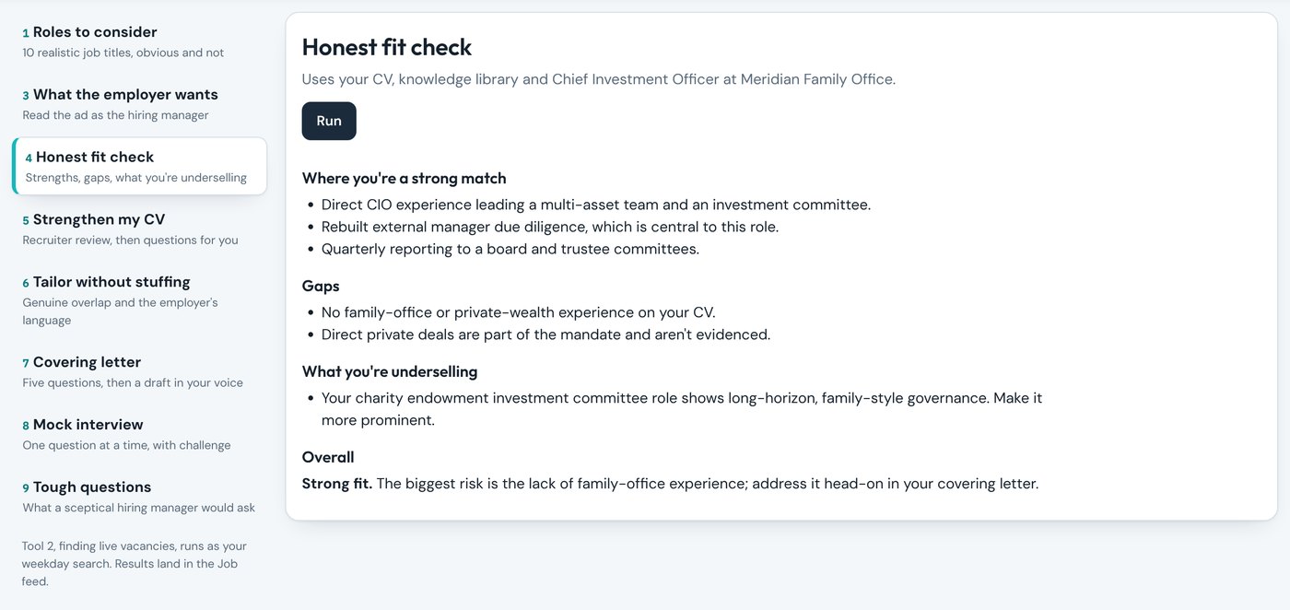This screenshot has height=610, width=1290.
Task: Go to Tailor without stuffing
Action: [x=139, y=300]
